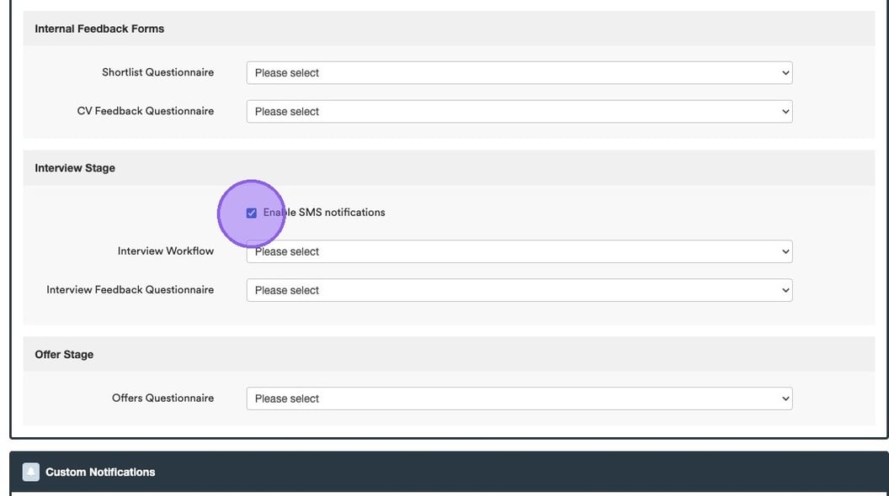
Task: Click the 'Shortlist Questionnaire' field label
Action: pos(157,72)
